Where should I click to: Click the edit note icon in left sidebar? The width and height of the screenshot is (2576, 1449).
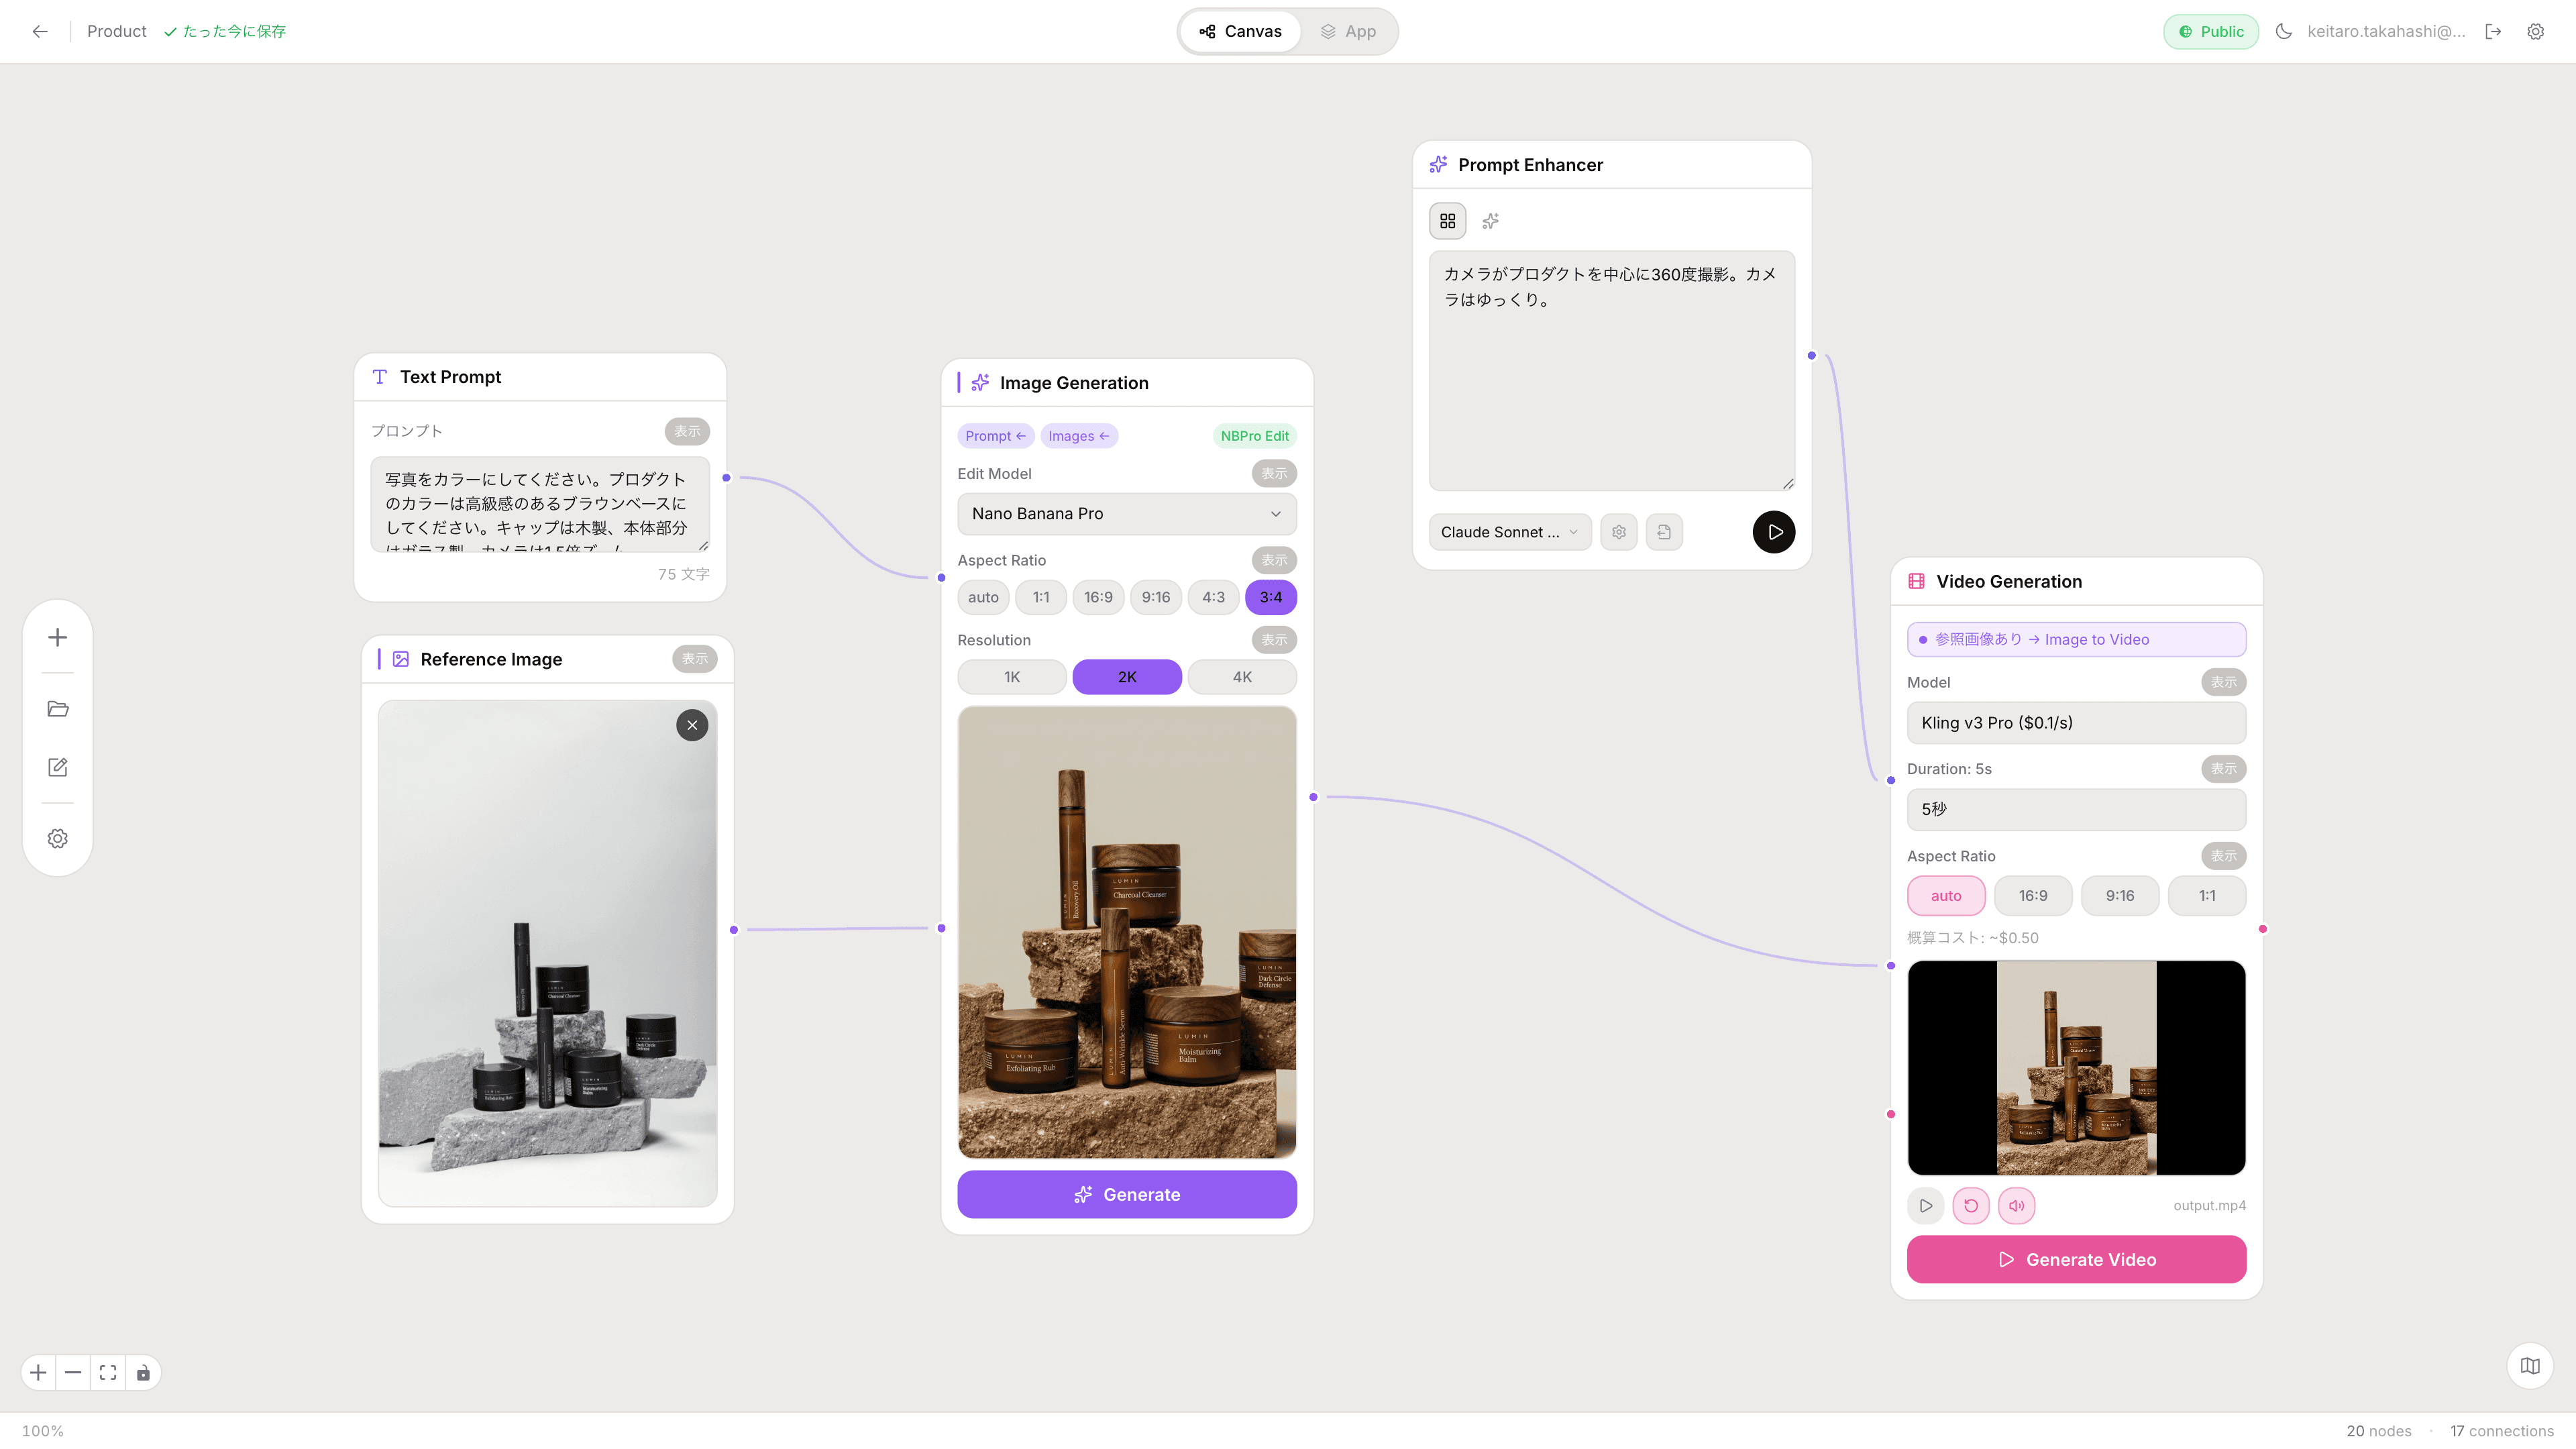(58, 767)
